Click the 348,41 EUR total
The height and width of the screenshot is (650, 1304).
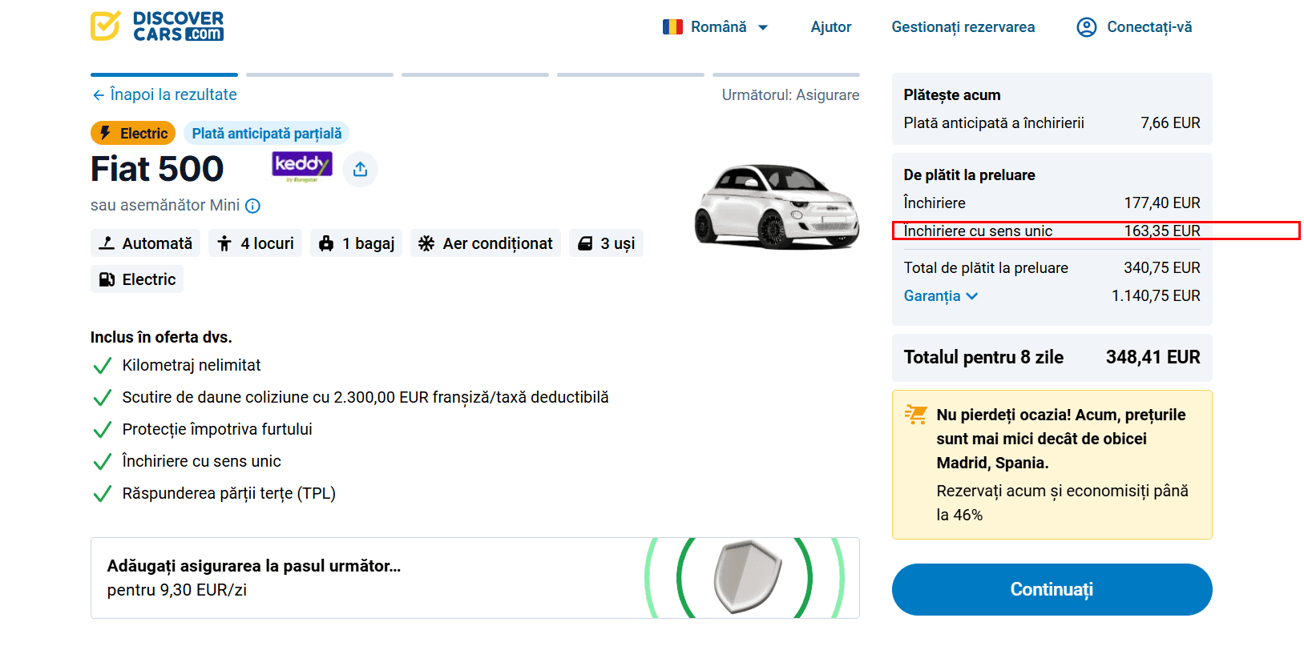(1153, 357)
